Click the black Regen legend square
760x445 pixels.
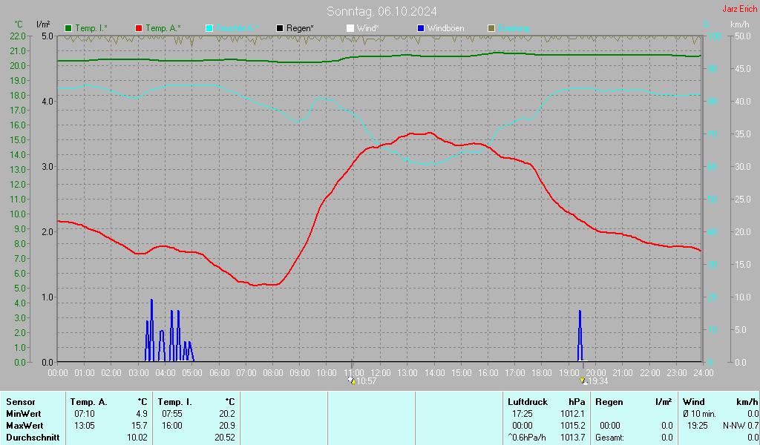tap(280, 28)
